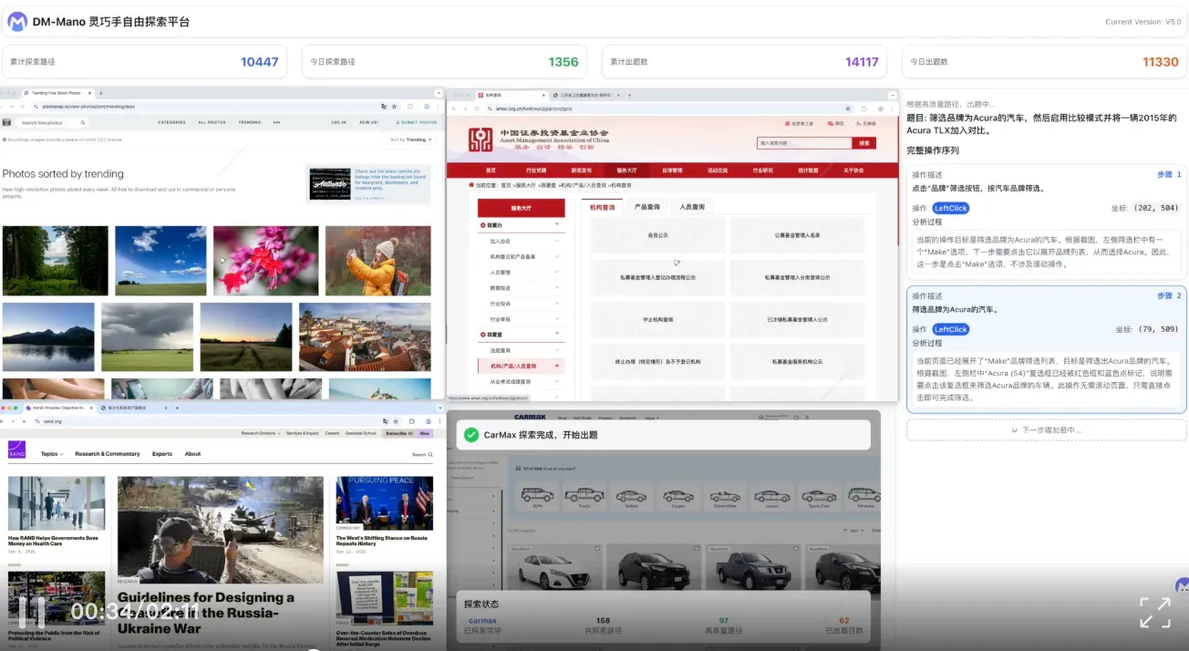This screenshot has height=651, width=1189.
Task: Open 首页 in the AMAC red nav bar
Action: point(491,170)
